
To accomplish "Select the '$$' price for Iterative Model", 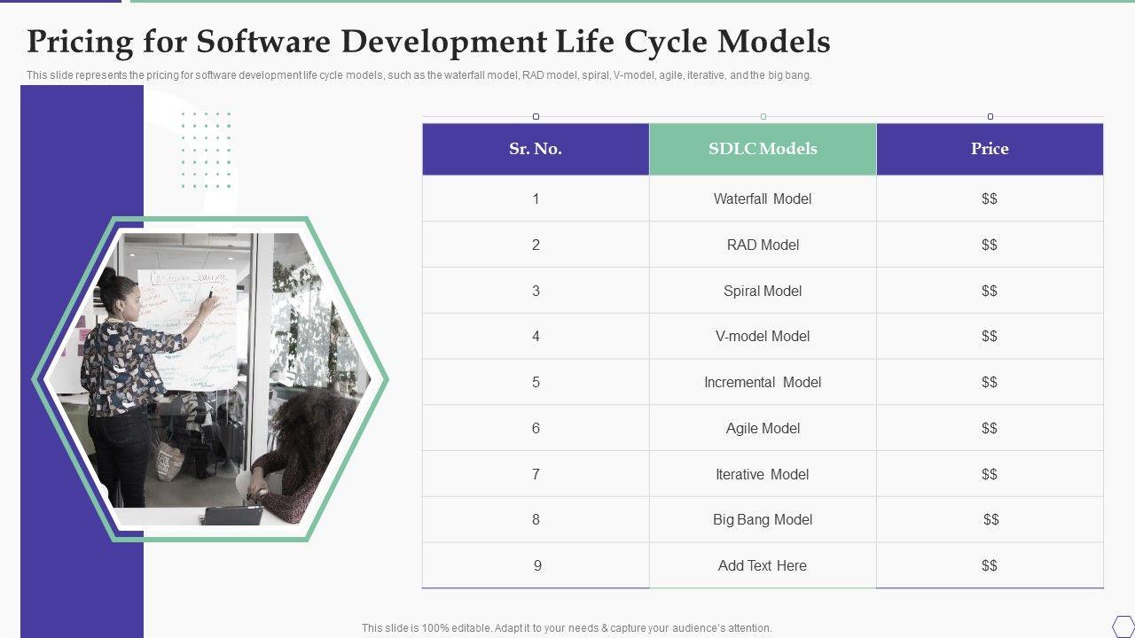I will 990,474.
